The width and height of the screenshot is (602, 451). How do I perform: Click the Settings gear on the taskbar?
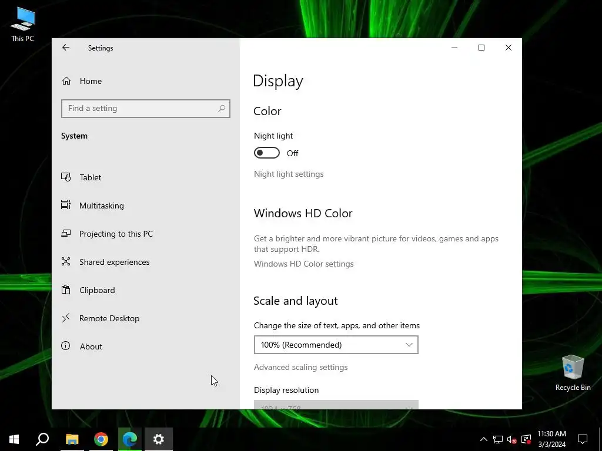pyautogui.click(x=159, y=439)
